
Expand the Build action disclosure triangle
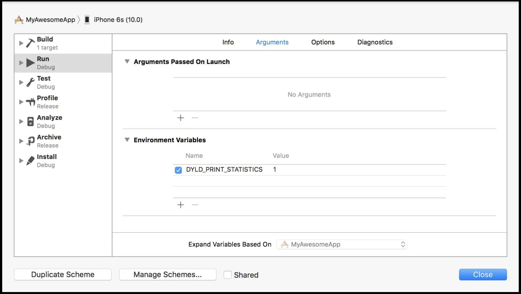(21, 43)
